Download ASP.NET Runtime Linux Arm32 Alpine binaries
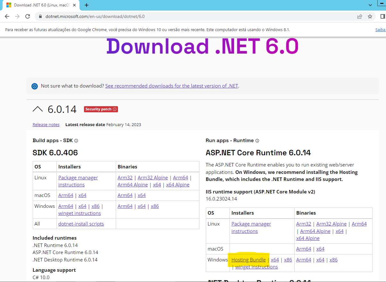 click(331, 224)
